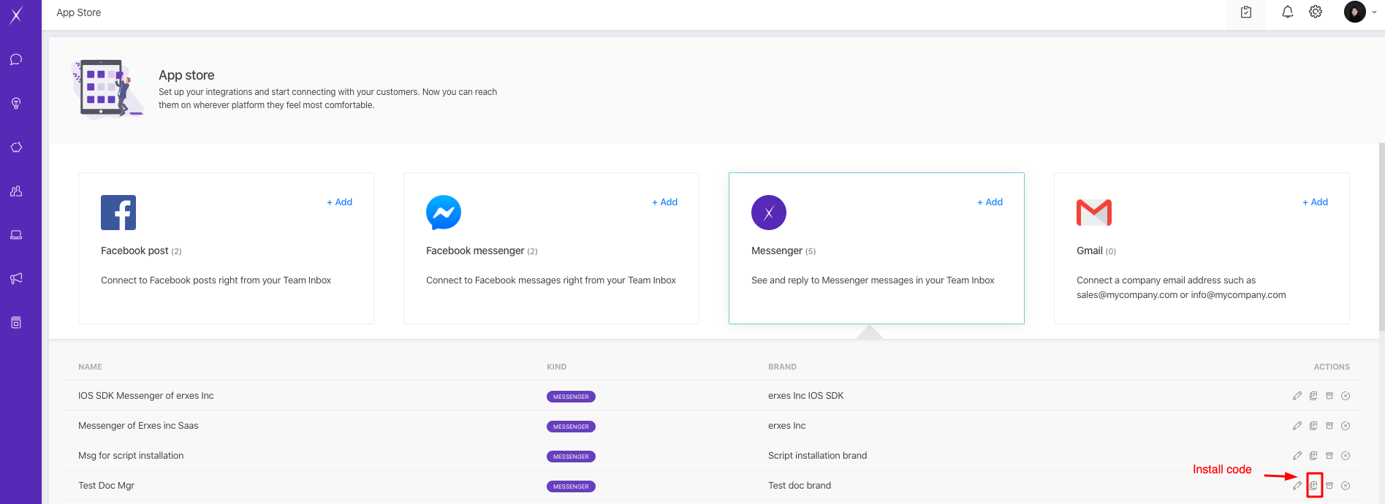Open install code for Test Doc Mgr

pyautogui.click(x=1313, y=486)
